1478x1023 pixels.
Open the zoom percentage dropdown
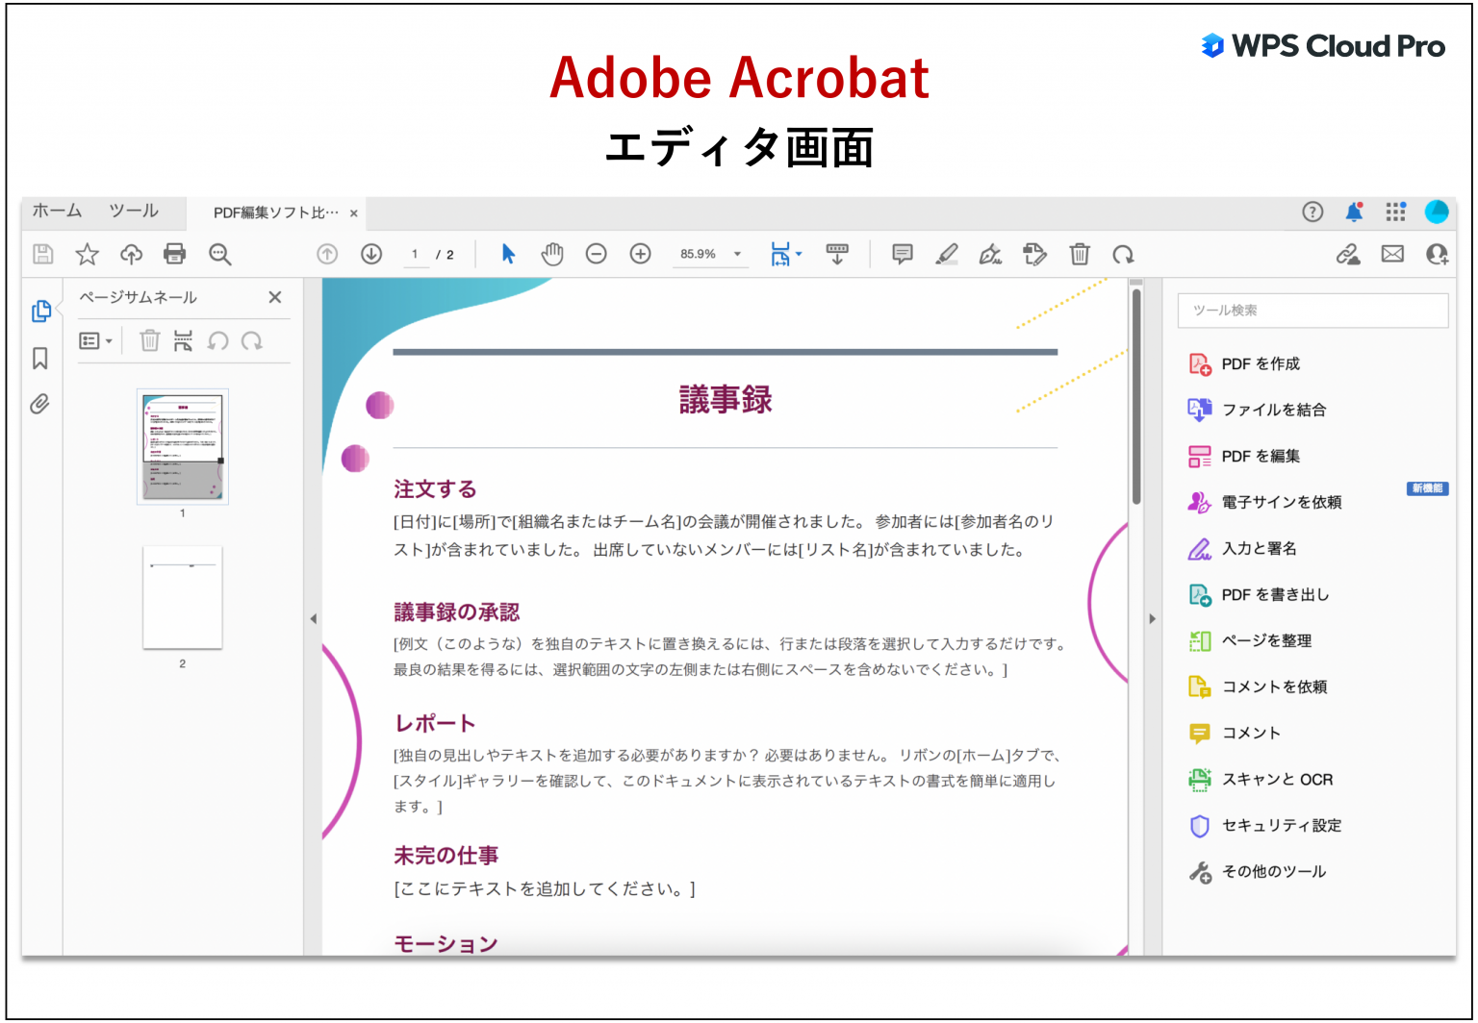click(x=737, y=254)
